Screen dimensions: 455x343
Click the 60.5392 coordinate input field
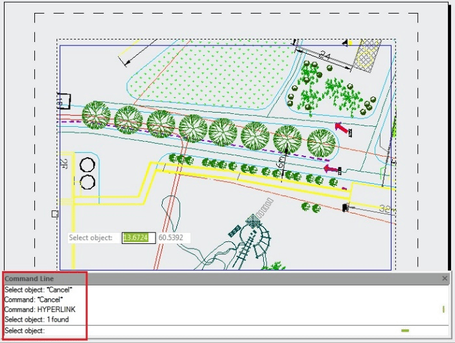170,238
